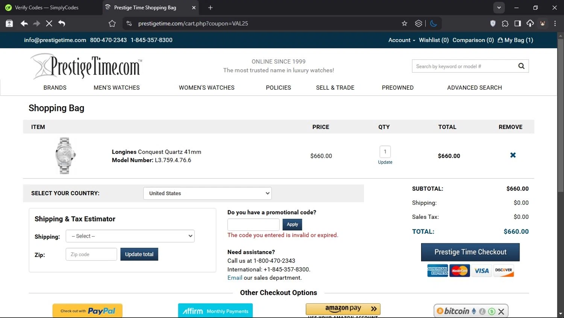Click the Zip code input field
The height and width of the screenshot is (318, 564).
(x=91, y=254)
